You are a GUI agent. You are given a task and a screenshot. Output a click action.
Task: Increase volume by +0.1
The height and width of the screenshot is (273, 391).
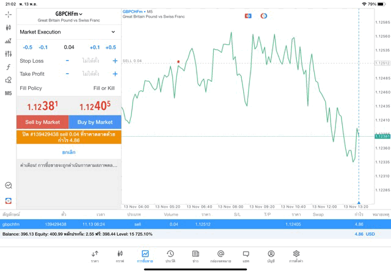95,47
